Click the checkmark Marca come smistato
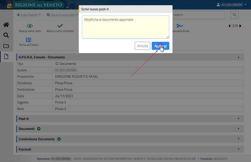The image size is (251, 162). tap(60, 26)
